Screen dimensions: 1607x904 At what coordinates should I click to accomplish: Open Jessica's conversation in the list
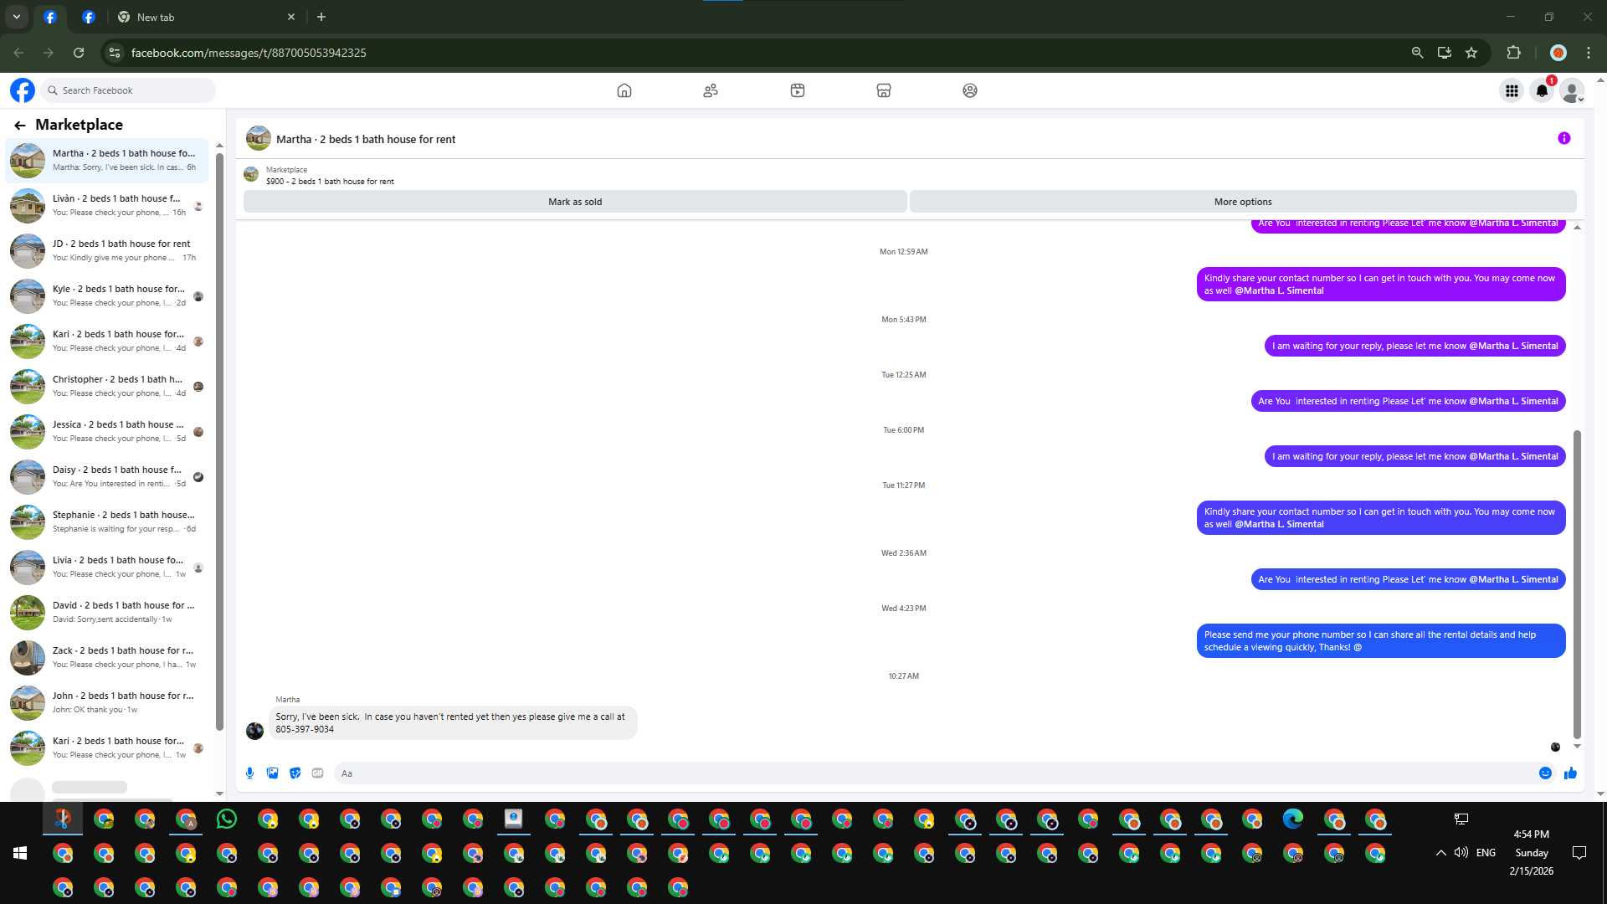click(107, 431)
